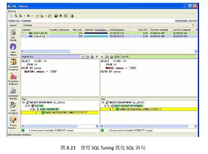Click the document icon left of Auto Tune #1
The image size is (208, 154).
click(107, 57)
